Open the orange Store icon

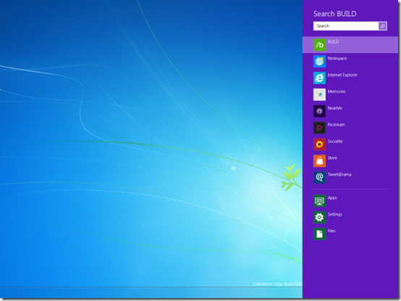(319, 161)
